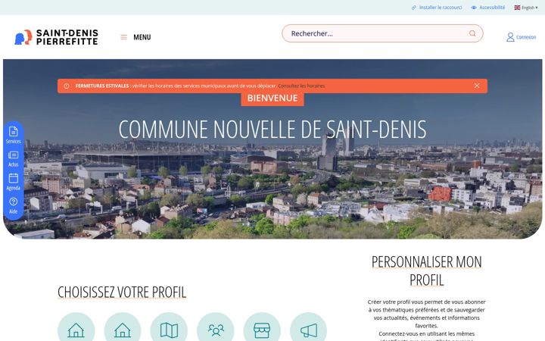Open the Accessibilité options link
This screenshot has height=341, width=545.
coord(488,8)
